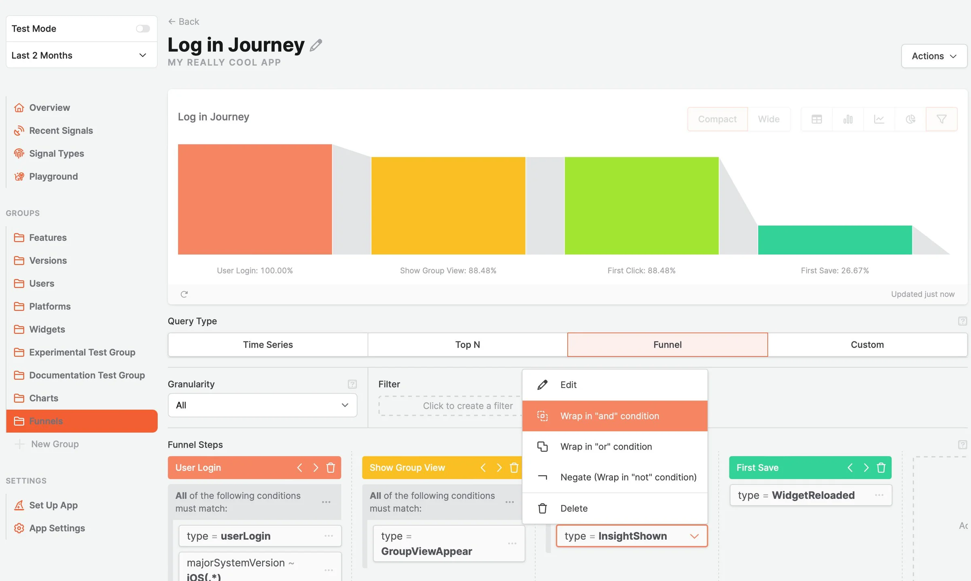Select the funnel chart view icon

[x=941, y=119]
